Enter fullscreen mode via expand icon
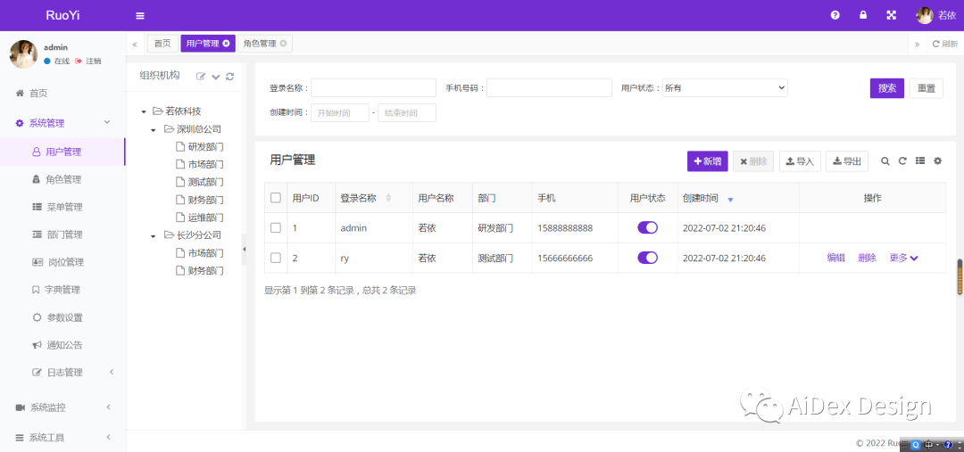This screenshot has width=964, height=452. pos(891,15)
